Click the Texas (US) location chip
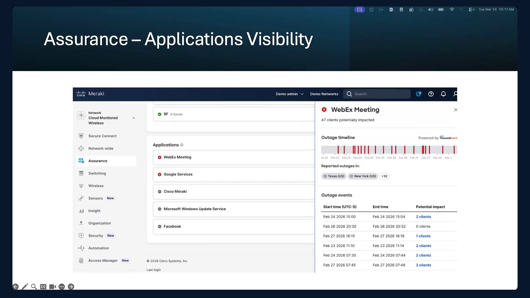The height and width of the screenshot is (298, 530). [x=334, y=176]
